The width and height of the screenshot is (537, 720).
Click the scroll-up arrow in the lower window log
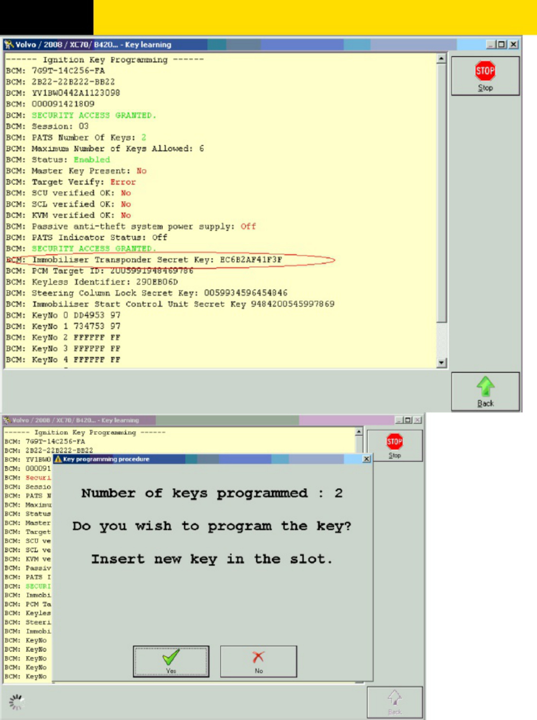tap(359, 431)
